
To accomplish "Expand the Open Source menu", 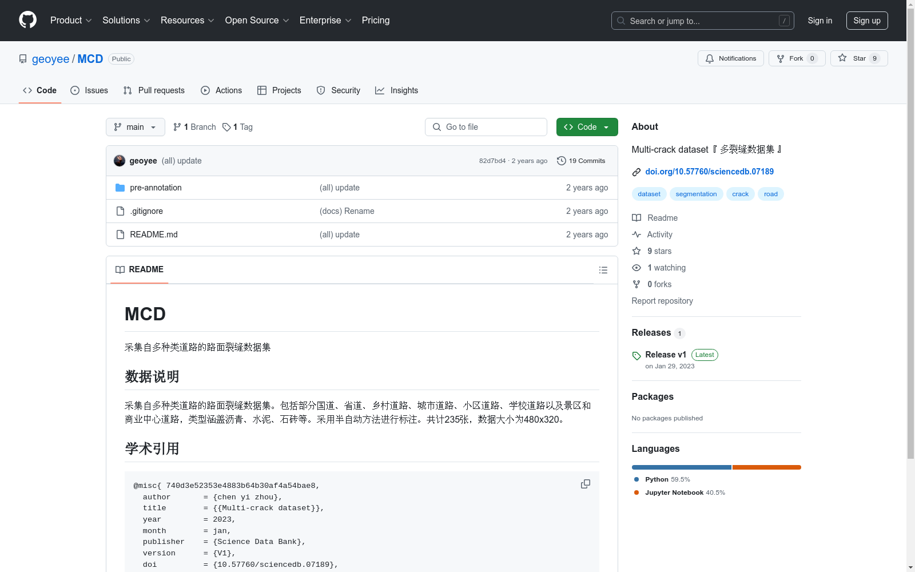I will coord(257,20).
